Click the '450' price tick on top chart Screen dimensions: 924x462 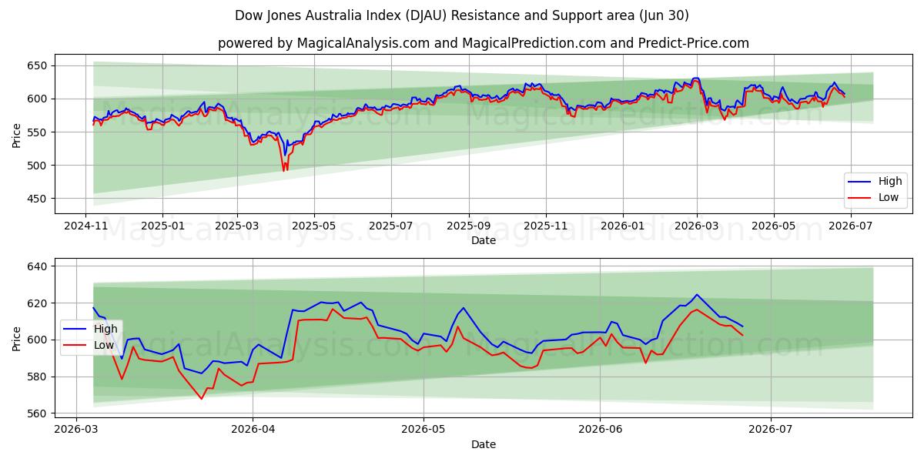(x=38, y=199)
